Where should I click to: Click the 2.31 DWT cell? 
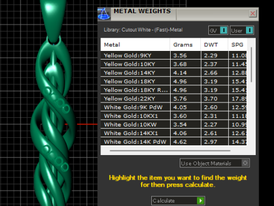[x=215, y=116]
